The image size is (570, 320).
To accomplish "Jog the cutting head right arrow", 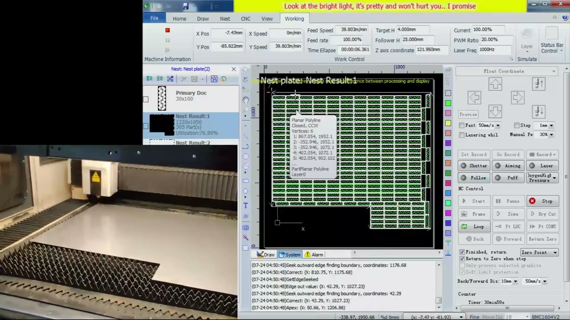I will pyautogui.click(x=517, y=97).
